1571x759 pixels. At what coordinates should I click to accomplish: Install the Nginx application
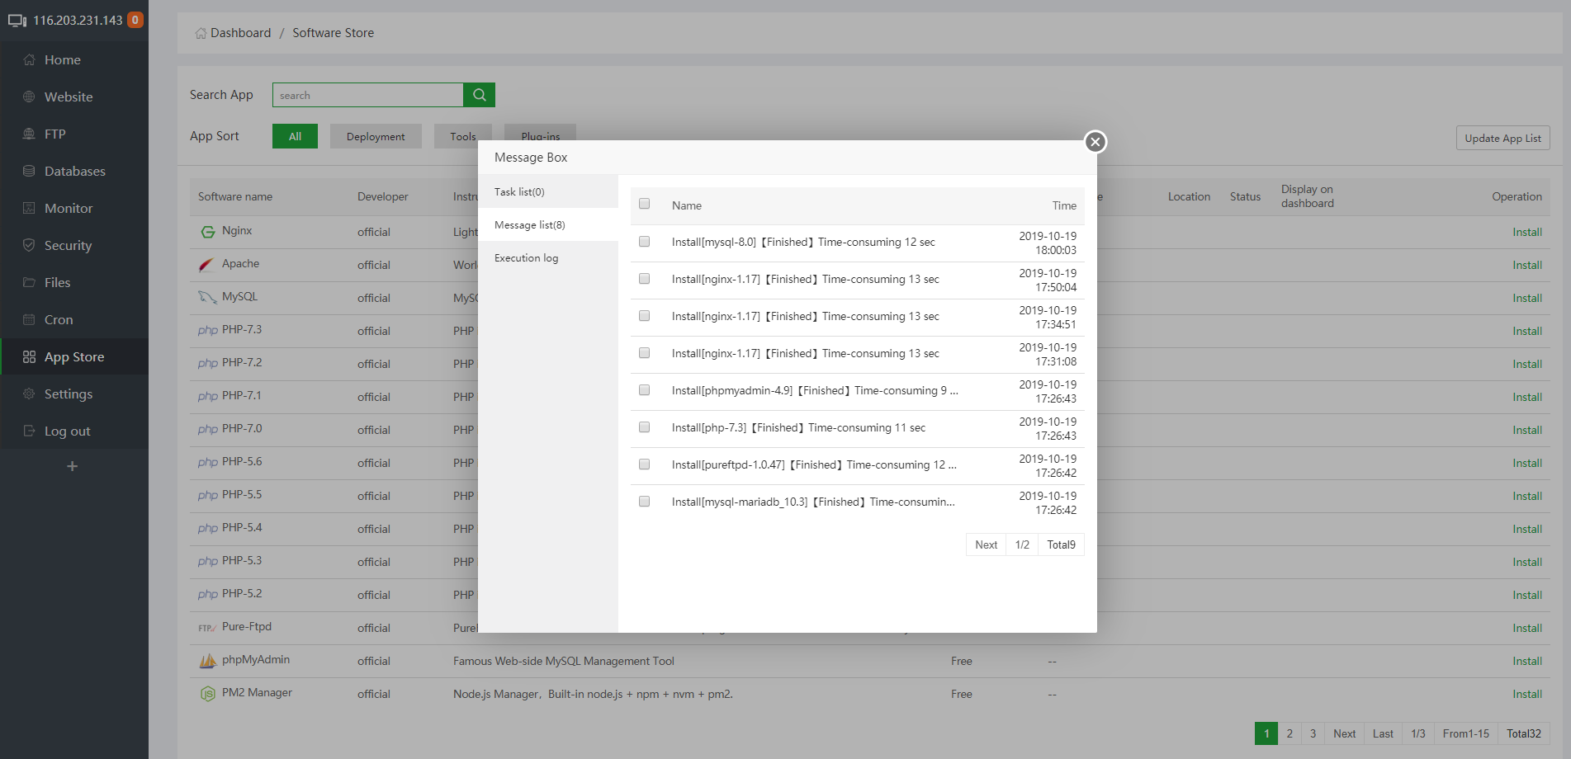tap(1527, 232)
